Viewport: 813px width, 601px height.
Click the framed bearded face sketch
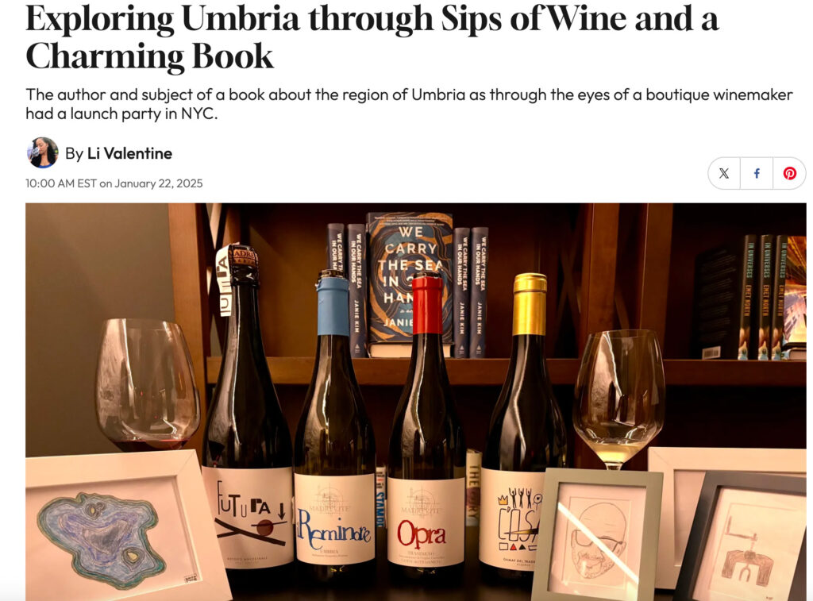click(595, 536)
